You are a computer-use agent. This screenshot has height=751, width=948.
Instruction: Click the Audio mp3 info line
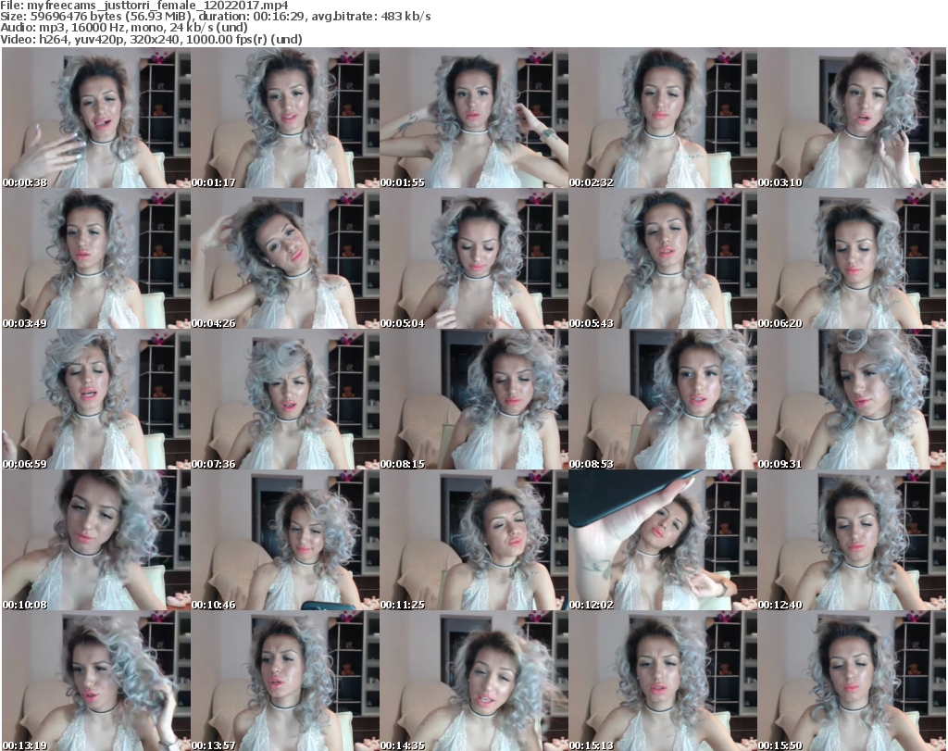click(124, 28)
